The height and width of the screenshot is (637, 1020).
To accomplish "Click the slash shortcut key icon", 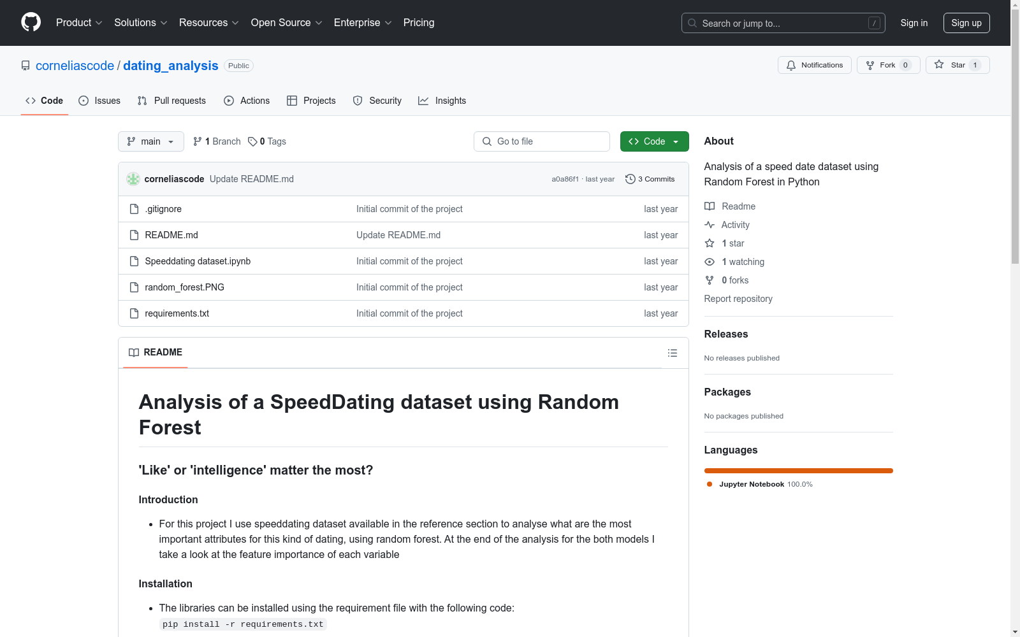I will point(874,23).
